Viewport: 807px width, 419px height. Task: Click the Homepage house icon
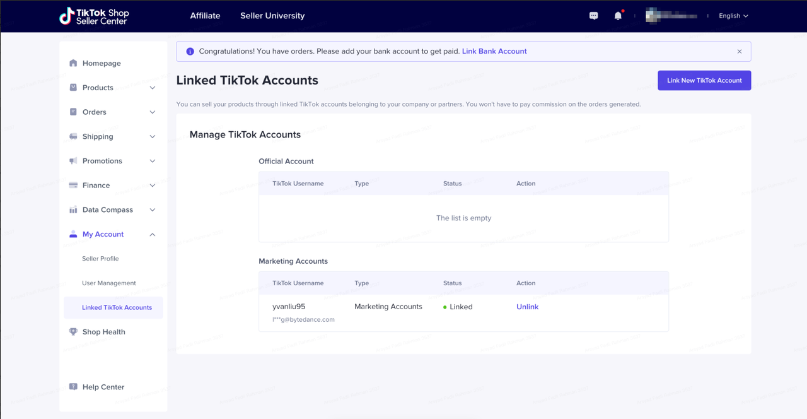pos(73,63)
